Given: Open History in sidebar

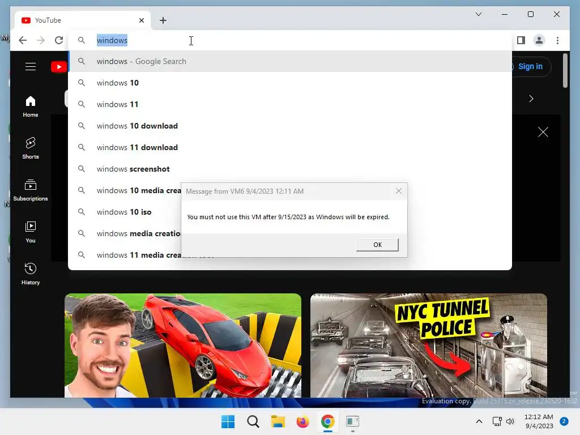Looking at the screenshot, I should [x=31, y=274].
